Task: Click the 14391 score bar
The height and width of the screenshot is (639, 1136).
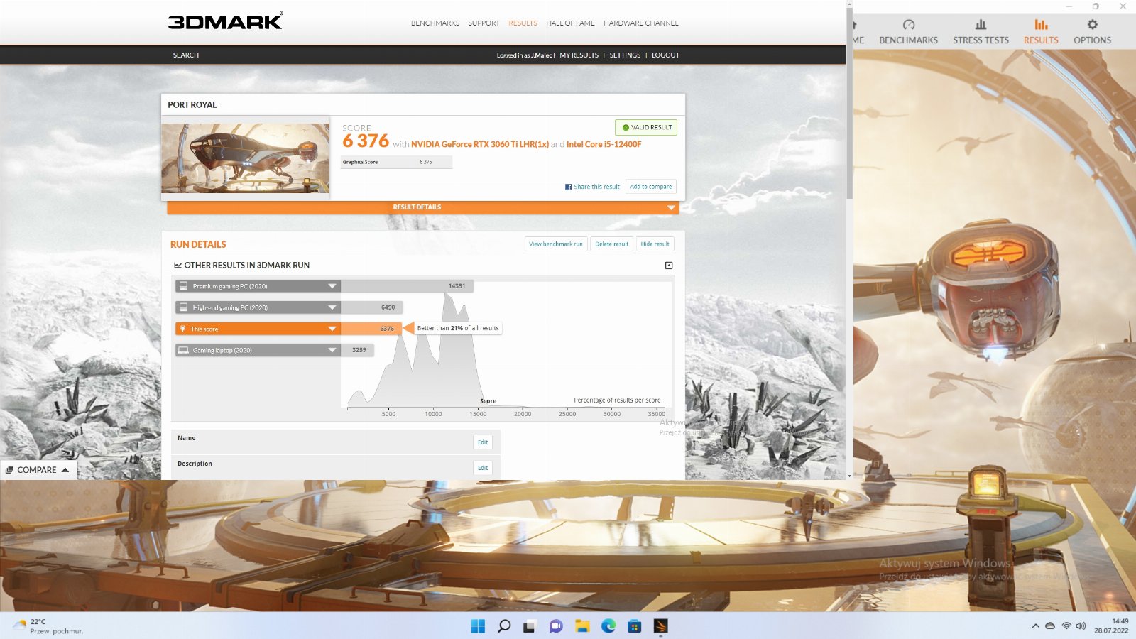Action: coord(408,286)
